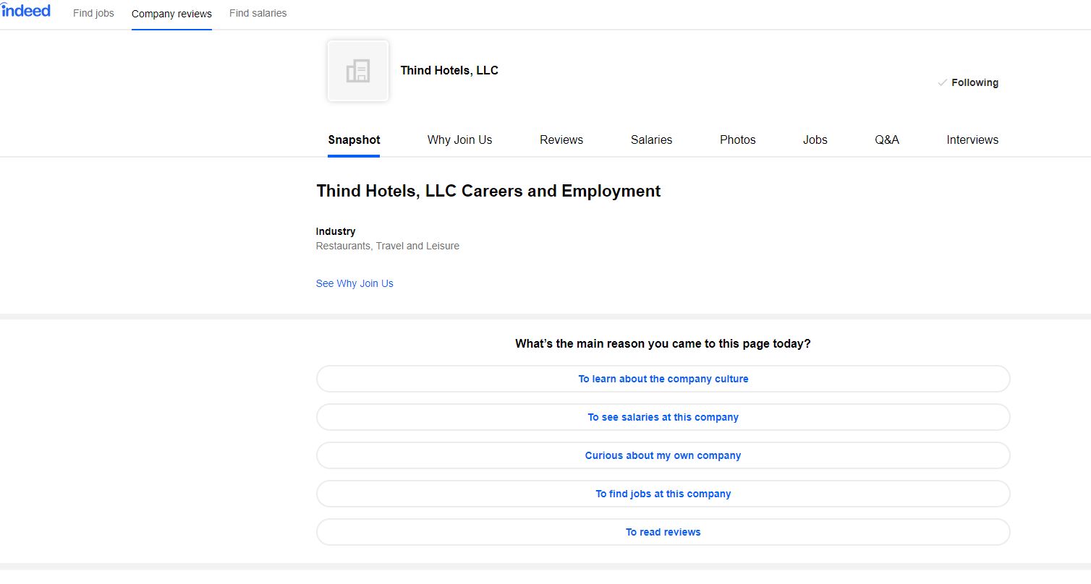The height and width of the screenshot is (584, 1091).
Task: Click the Industry label
Action: [336, 231]
